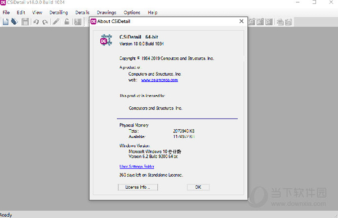Click the CSiDetail logo in About dialog

pyautogui.click(x=106, y=40)
